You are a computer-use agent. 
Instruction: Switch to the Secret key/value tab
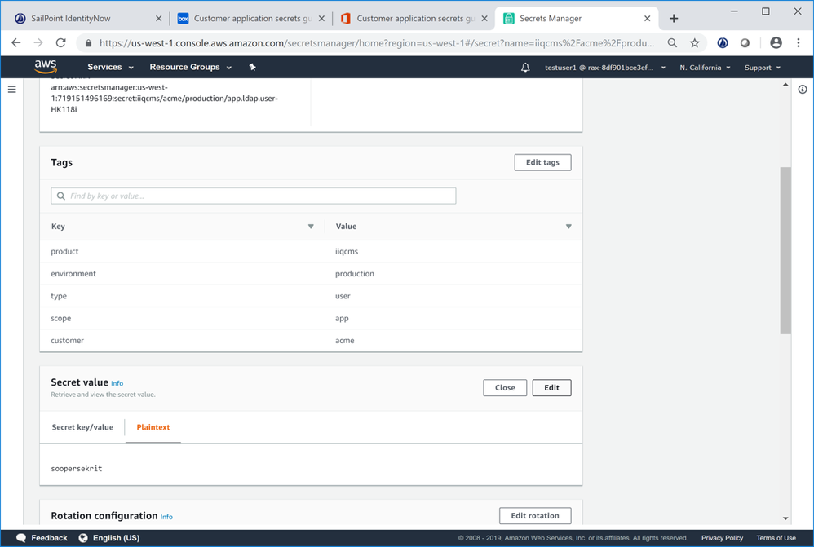click(82, 427)
